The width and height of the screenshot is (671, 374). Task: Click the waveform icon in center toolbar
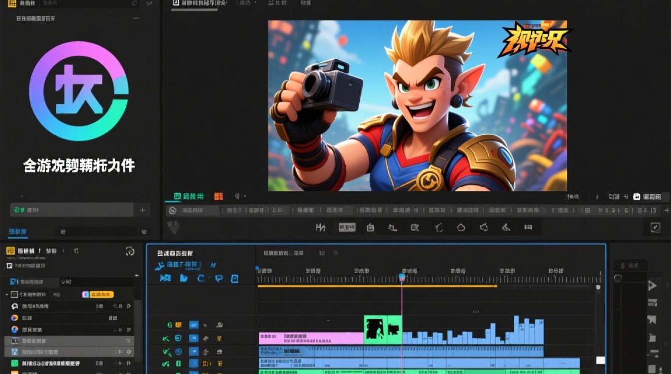pos(321,228)
